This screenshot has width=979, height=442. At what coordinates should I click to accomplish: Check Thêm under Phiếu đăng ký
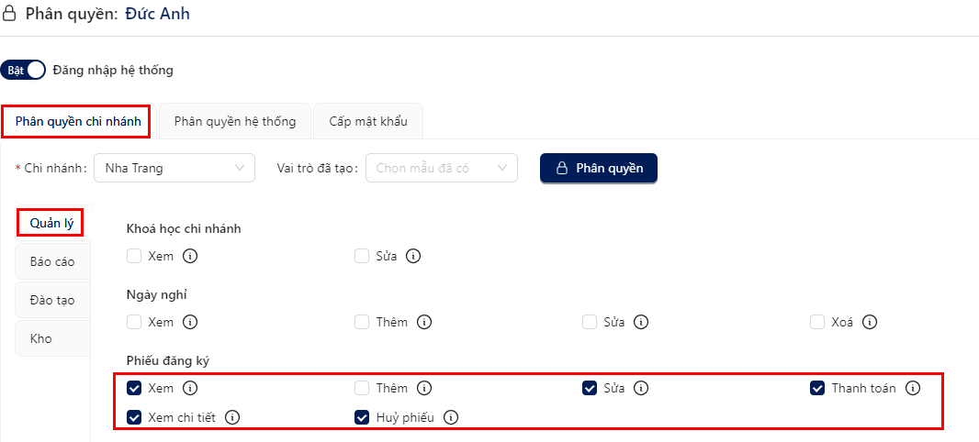pos(362,389)
